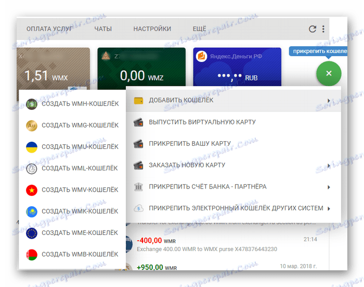This screenshot has height=287, width=364.
Task: Expand the Заказать новую карту submenu arrow
Action: point(329,165)
